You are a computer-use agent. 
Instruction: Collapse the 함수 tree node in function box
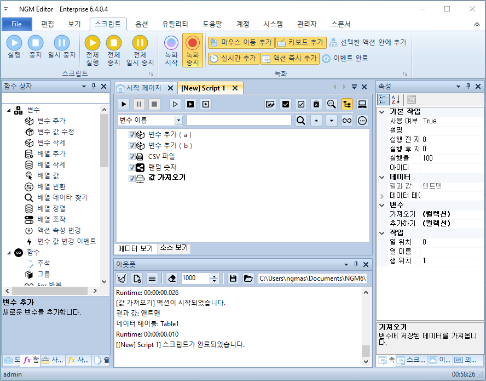coord(9,253)
